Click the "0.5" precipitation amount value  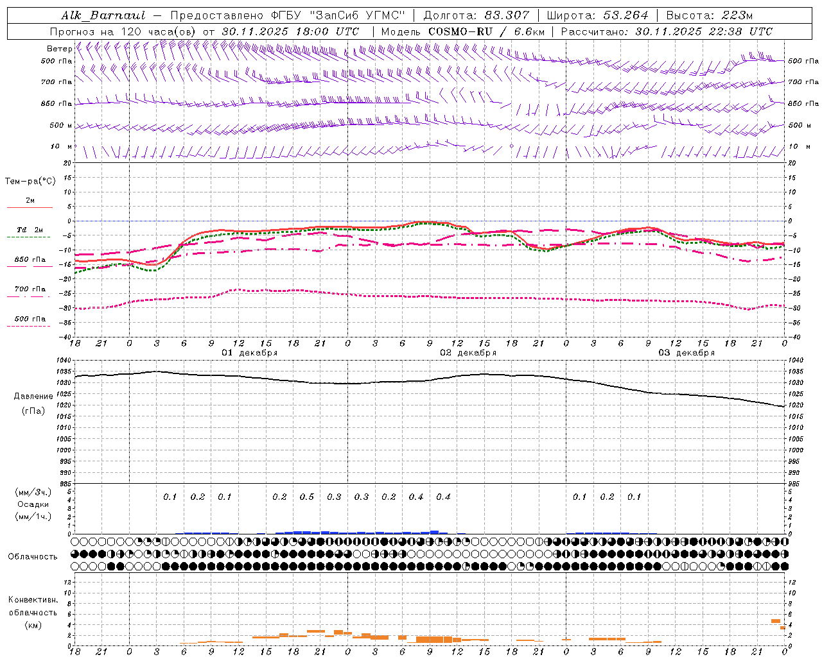pyautogui.click(x=307, y=497)
